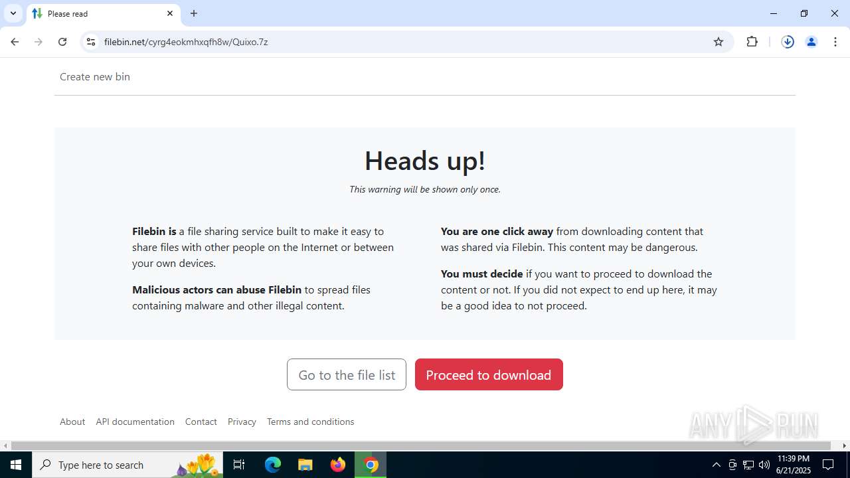Open the Chrome three-dot menu

[x=835, y=42]
